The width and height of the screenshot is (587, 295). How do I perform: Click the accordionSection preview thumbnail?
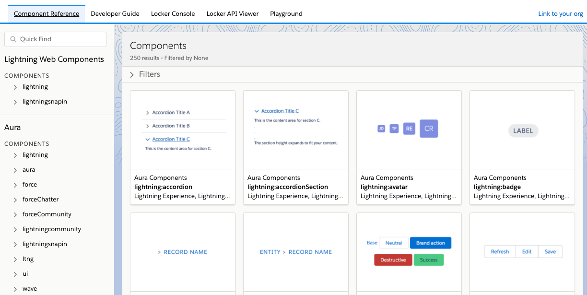click(x=296, y=130)
